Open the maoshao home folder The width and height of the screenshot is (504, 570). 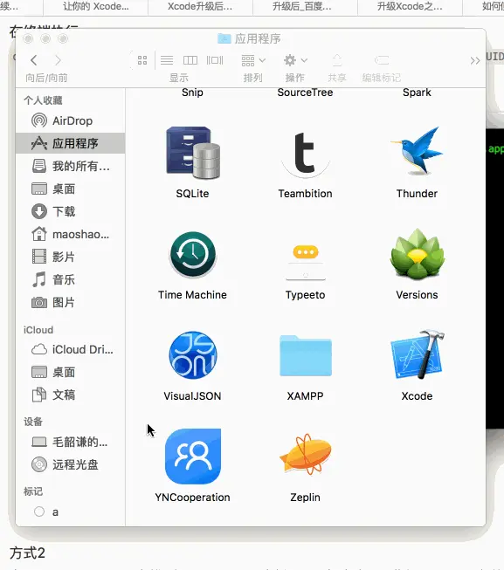tap(70, 234)
